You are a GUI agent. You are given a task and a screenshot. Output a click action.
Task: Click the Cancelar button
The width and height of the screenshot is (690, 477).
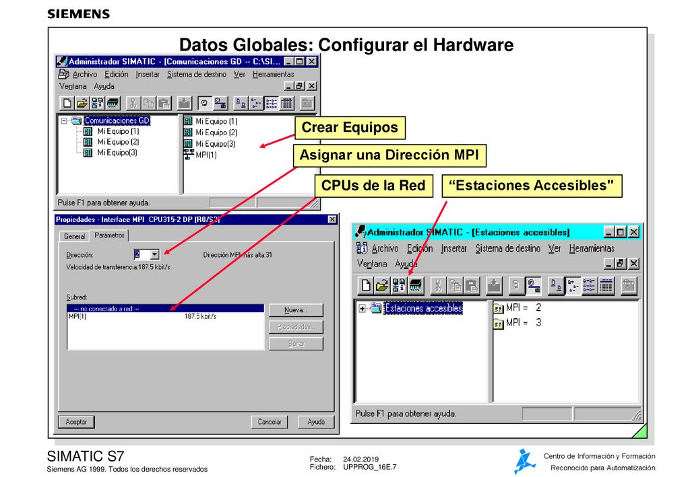tap(270, 422)
